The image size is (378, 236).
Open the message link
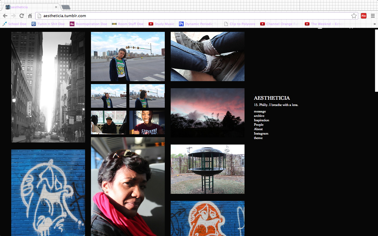260,112
